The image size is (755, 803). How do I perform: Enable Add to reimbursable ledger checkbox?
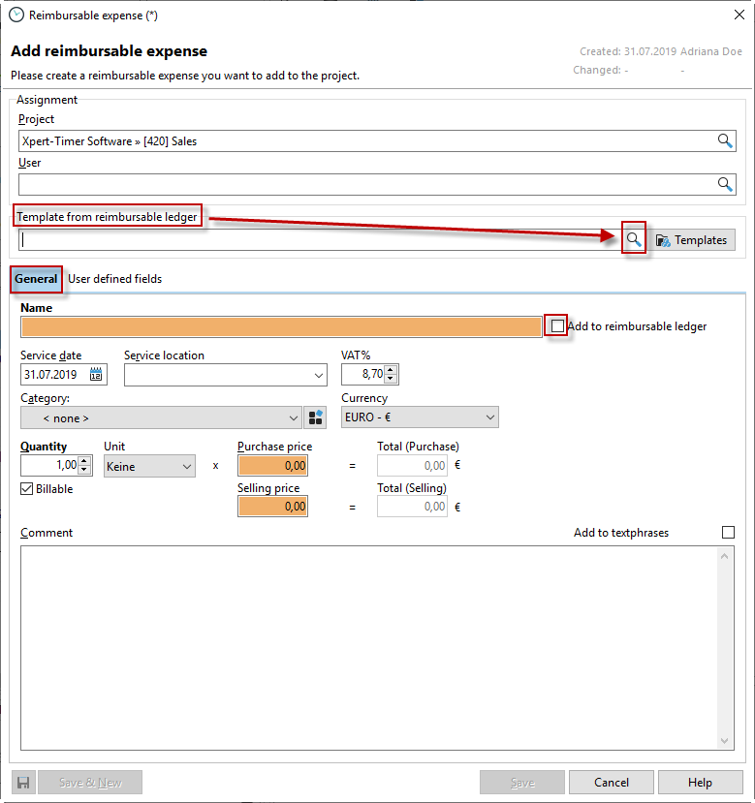(557, 326)
